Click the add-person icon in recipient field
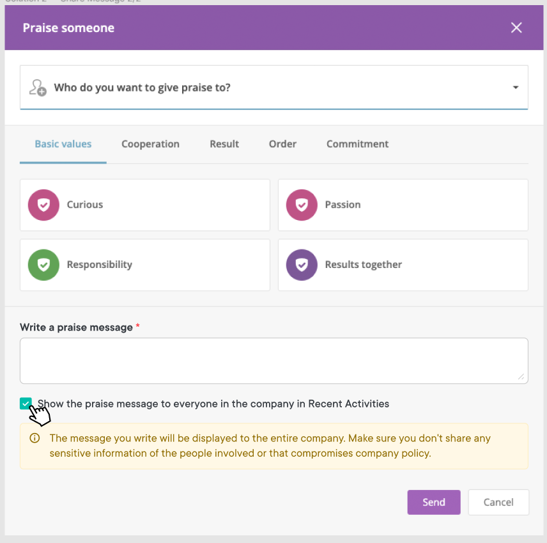 38,88
